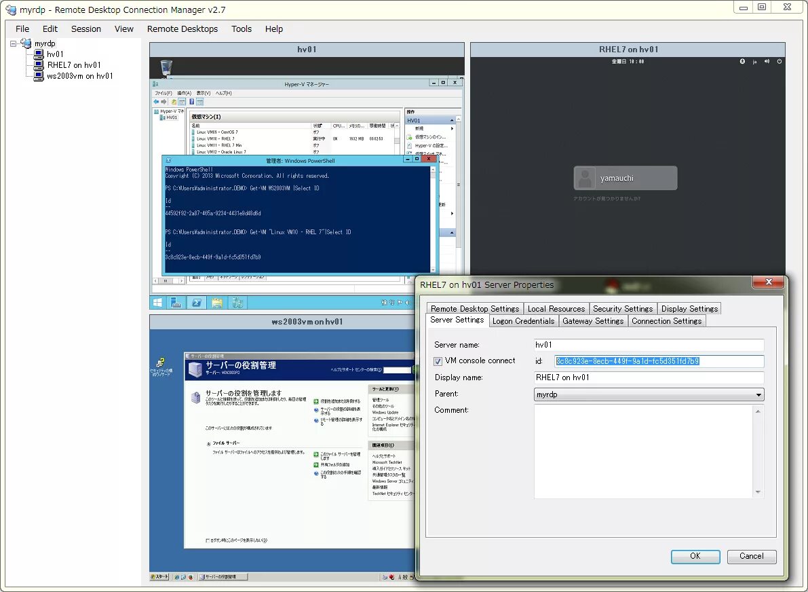Screen dimensions: 808x592
Task: Click the hv01 session thumbnail title
Action: 307,50
